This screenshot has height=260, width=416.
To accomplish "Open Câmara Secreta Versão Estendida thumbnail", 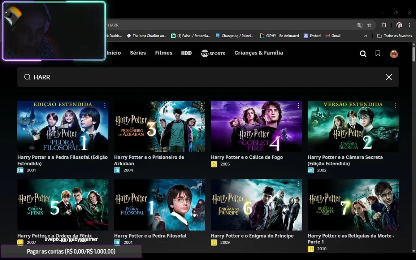I will click(x=353, y=126).
